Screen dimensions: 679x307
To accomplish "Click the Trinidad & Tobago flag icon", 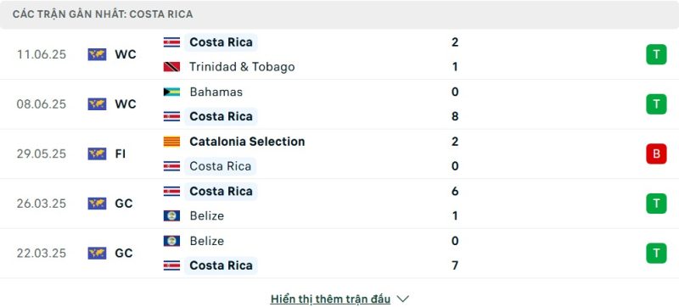I will click(x=171, y=67).
